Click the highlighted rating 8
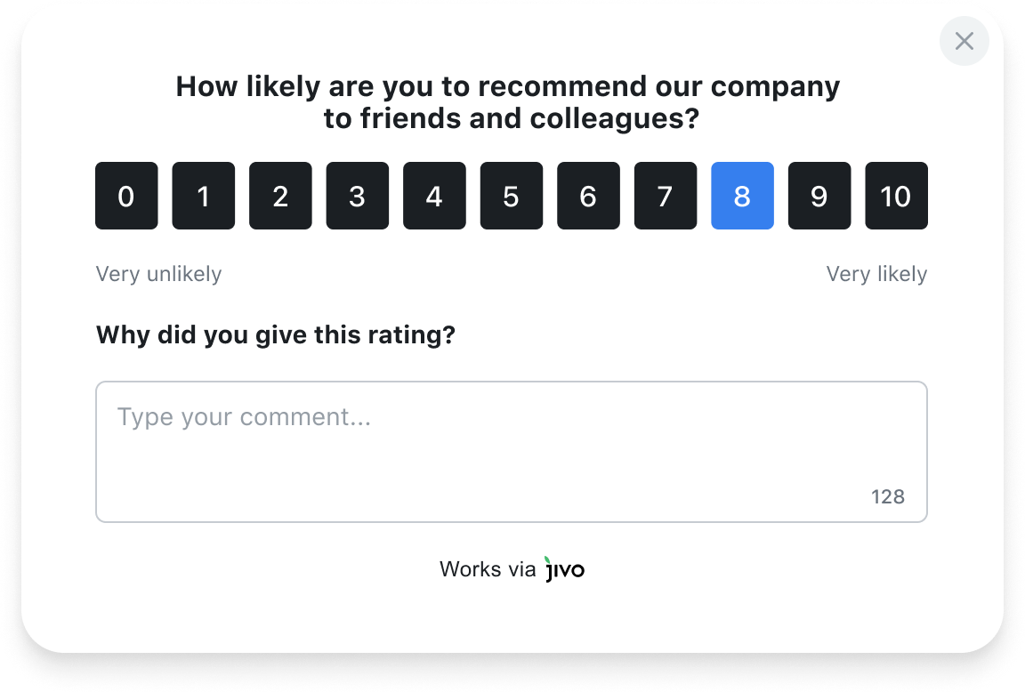1025x692 pixels. [x=742, y=196]
